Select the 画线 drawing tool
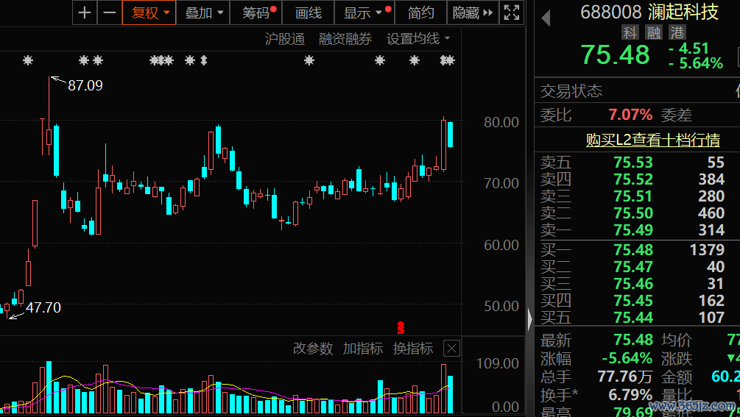This screenshot has height=417, width=740. (308, 13)
